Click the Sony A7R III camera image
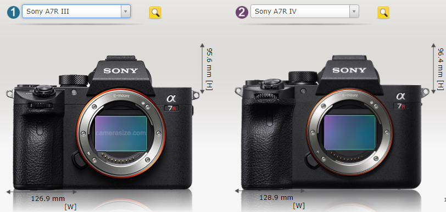Screen dimensions: 446x212 [102, 122]
